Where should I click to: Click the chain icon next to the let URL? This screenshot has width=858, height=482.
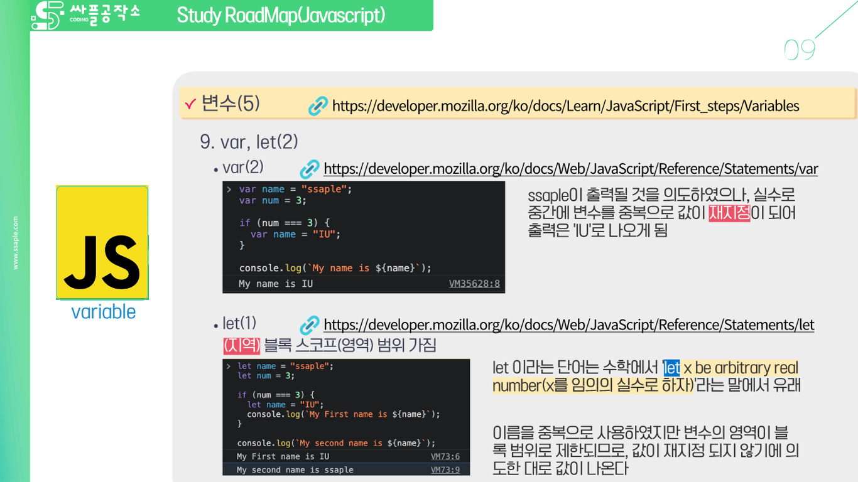click(308, 324)
